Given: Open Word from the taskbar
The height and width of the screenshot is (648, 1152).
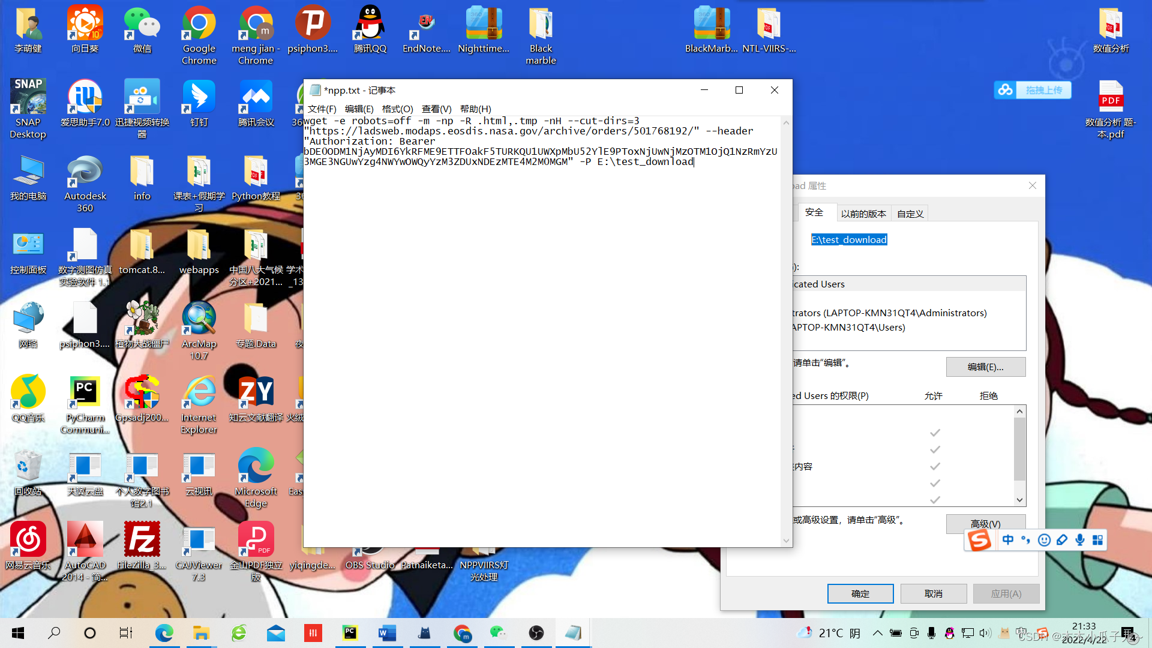Looking at the screenshot, I should [x=387, y=633].
